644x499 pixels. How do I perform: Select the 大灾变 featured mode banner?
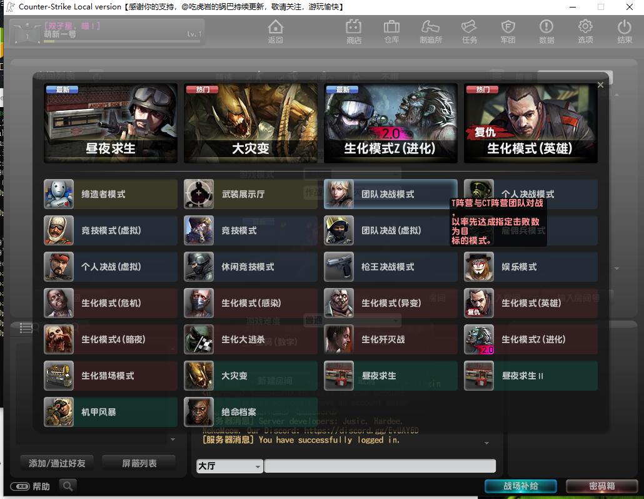pyautogui.click(x=251, y=123)
